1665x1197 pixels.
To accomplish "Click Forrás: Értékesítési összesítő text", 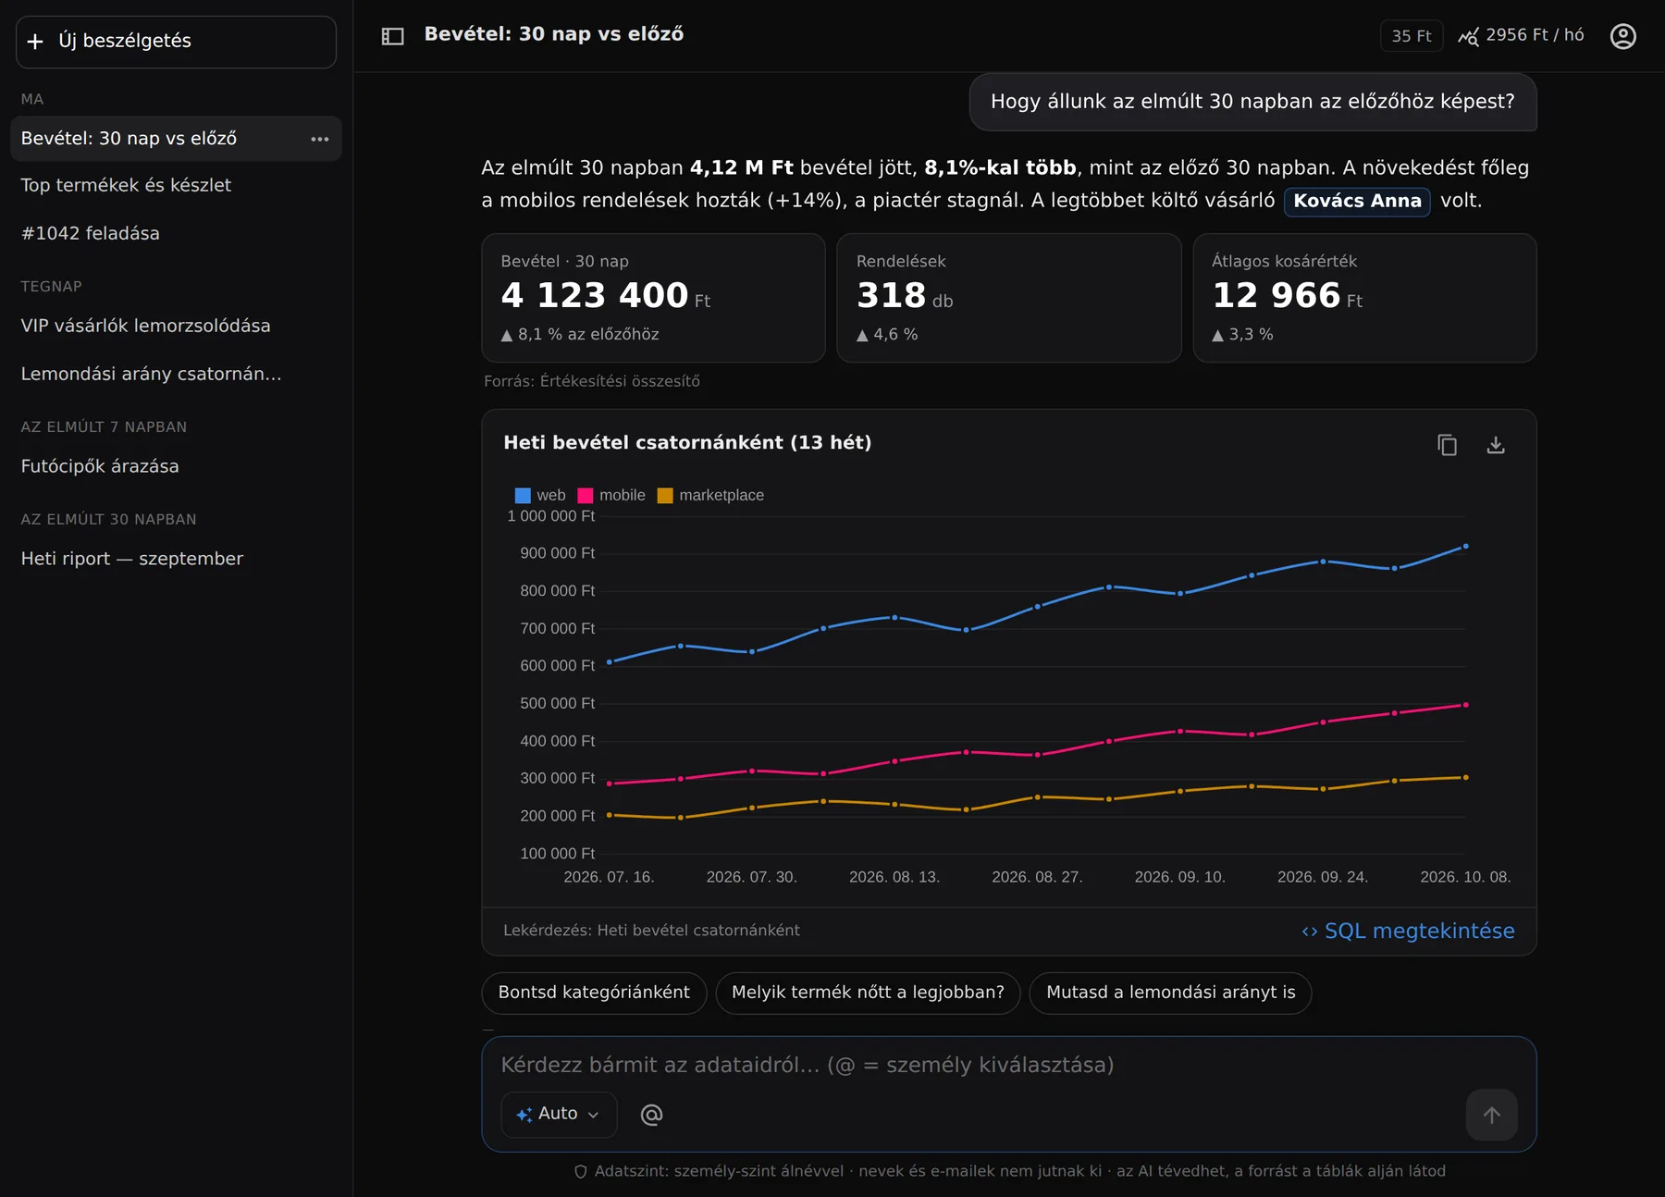I will pos(592,381).
